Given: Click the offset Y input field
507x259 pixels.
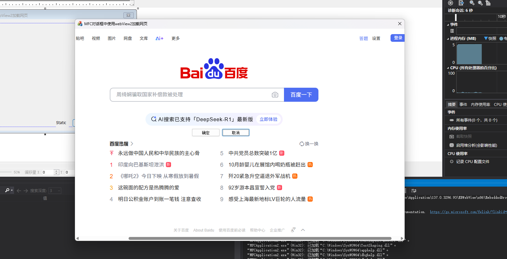Looking at the screenshot, I should point(70,172).
